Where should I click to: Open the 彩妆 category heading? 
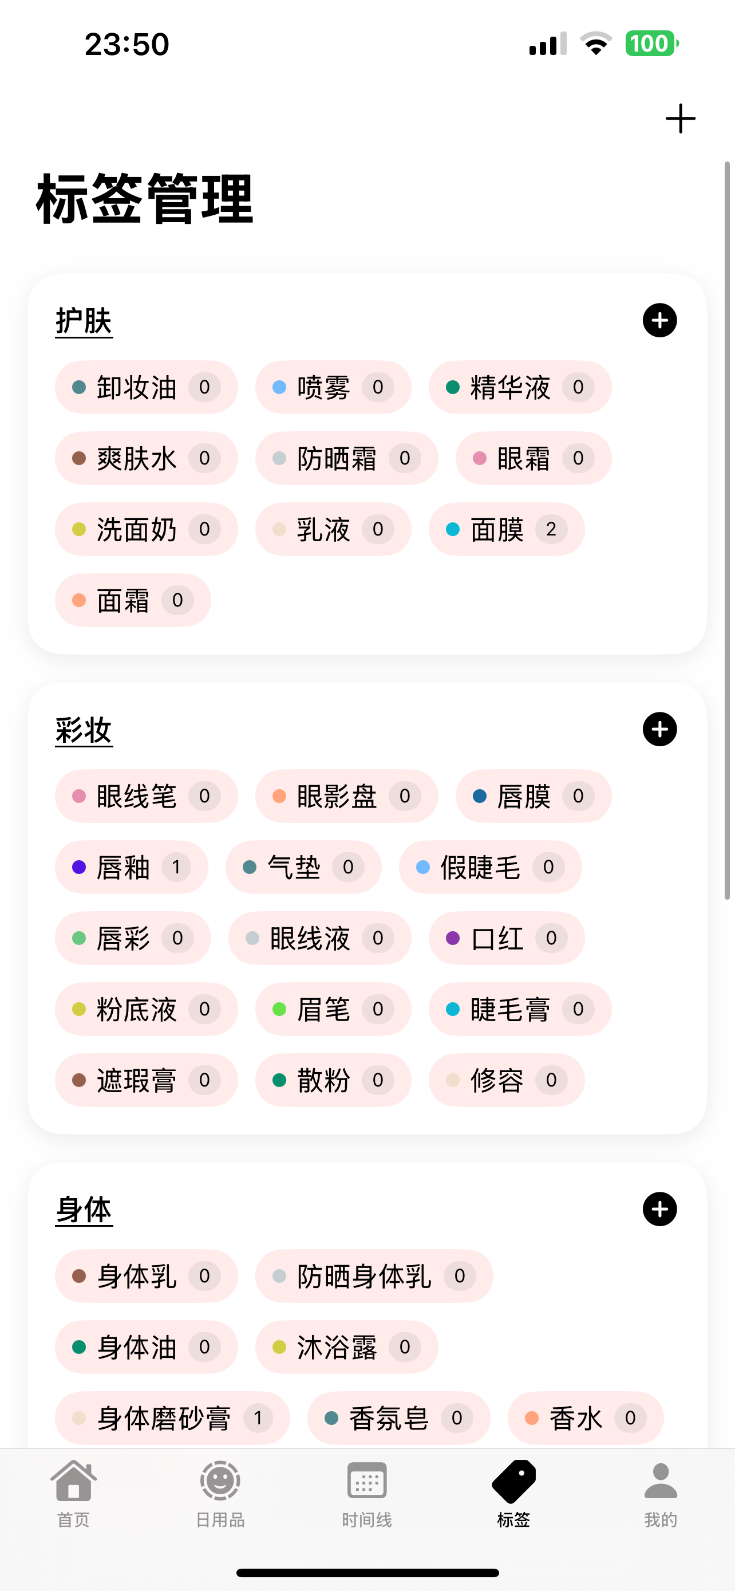(x=84, y=731)
